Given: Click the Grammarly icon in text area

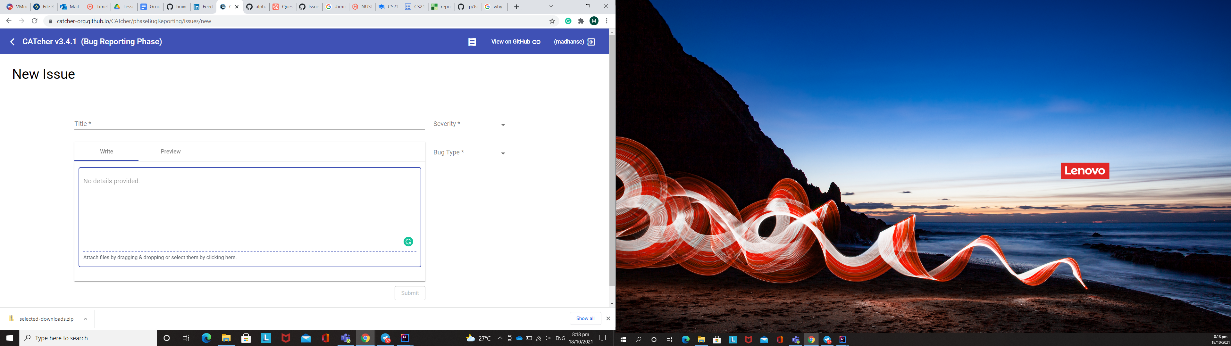Looking at the screenshot, I should click(x=408, y=242).
